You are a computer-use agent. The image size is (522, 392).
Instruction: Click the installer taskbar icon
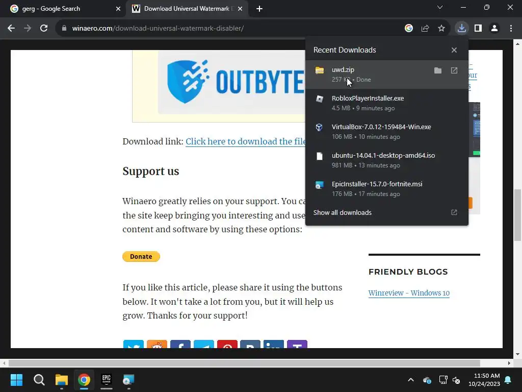click(x=128, y=380)
